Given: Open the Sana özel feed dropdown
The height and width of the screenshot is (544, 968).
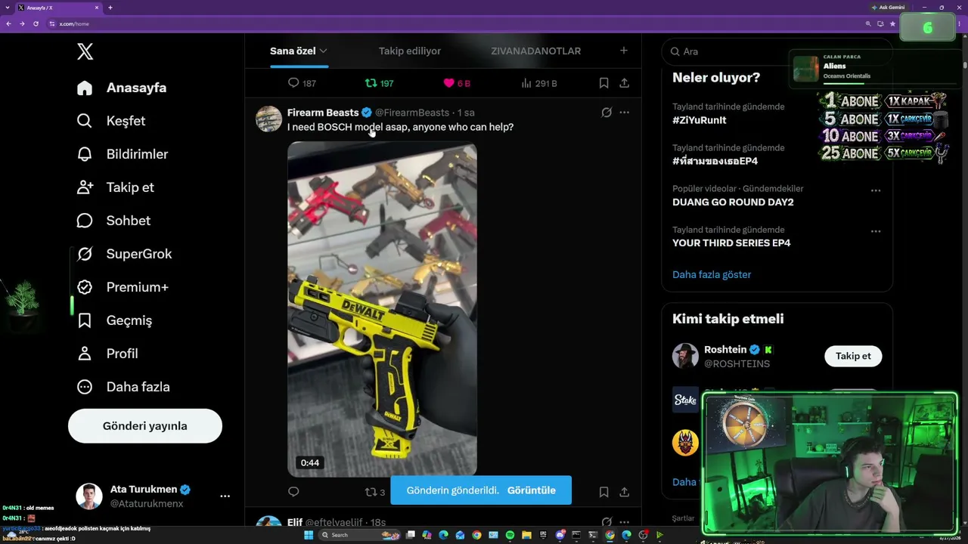Looking at the screenshot, I should (x=299, y=51).
